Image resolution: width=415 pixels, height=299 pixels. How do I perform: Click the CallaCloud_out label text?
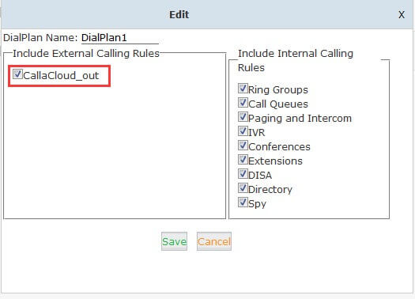click(x=61, y=76)
